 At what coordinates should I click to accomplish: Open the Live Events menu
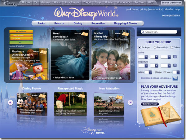pos(72,2)
